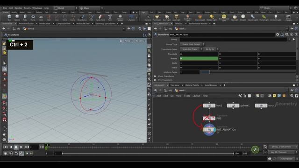Viewport: 299px width, 168px height.
Task: Create a Grid from the shelf
Action: pyautogui.click(x=41, y=18)
